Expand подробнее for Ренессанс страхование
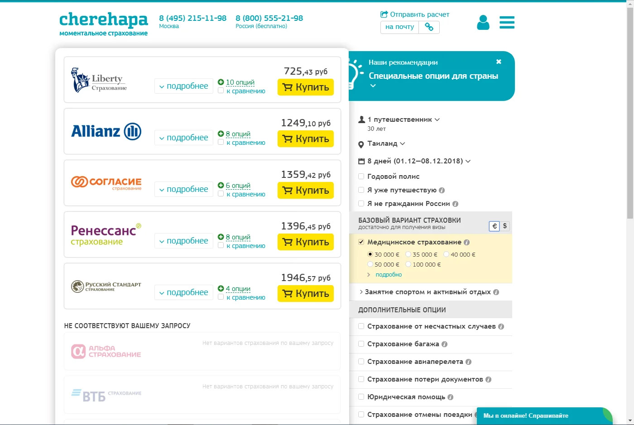The width and height of the screenshot is (634, 425). point(183,241)
